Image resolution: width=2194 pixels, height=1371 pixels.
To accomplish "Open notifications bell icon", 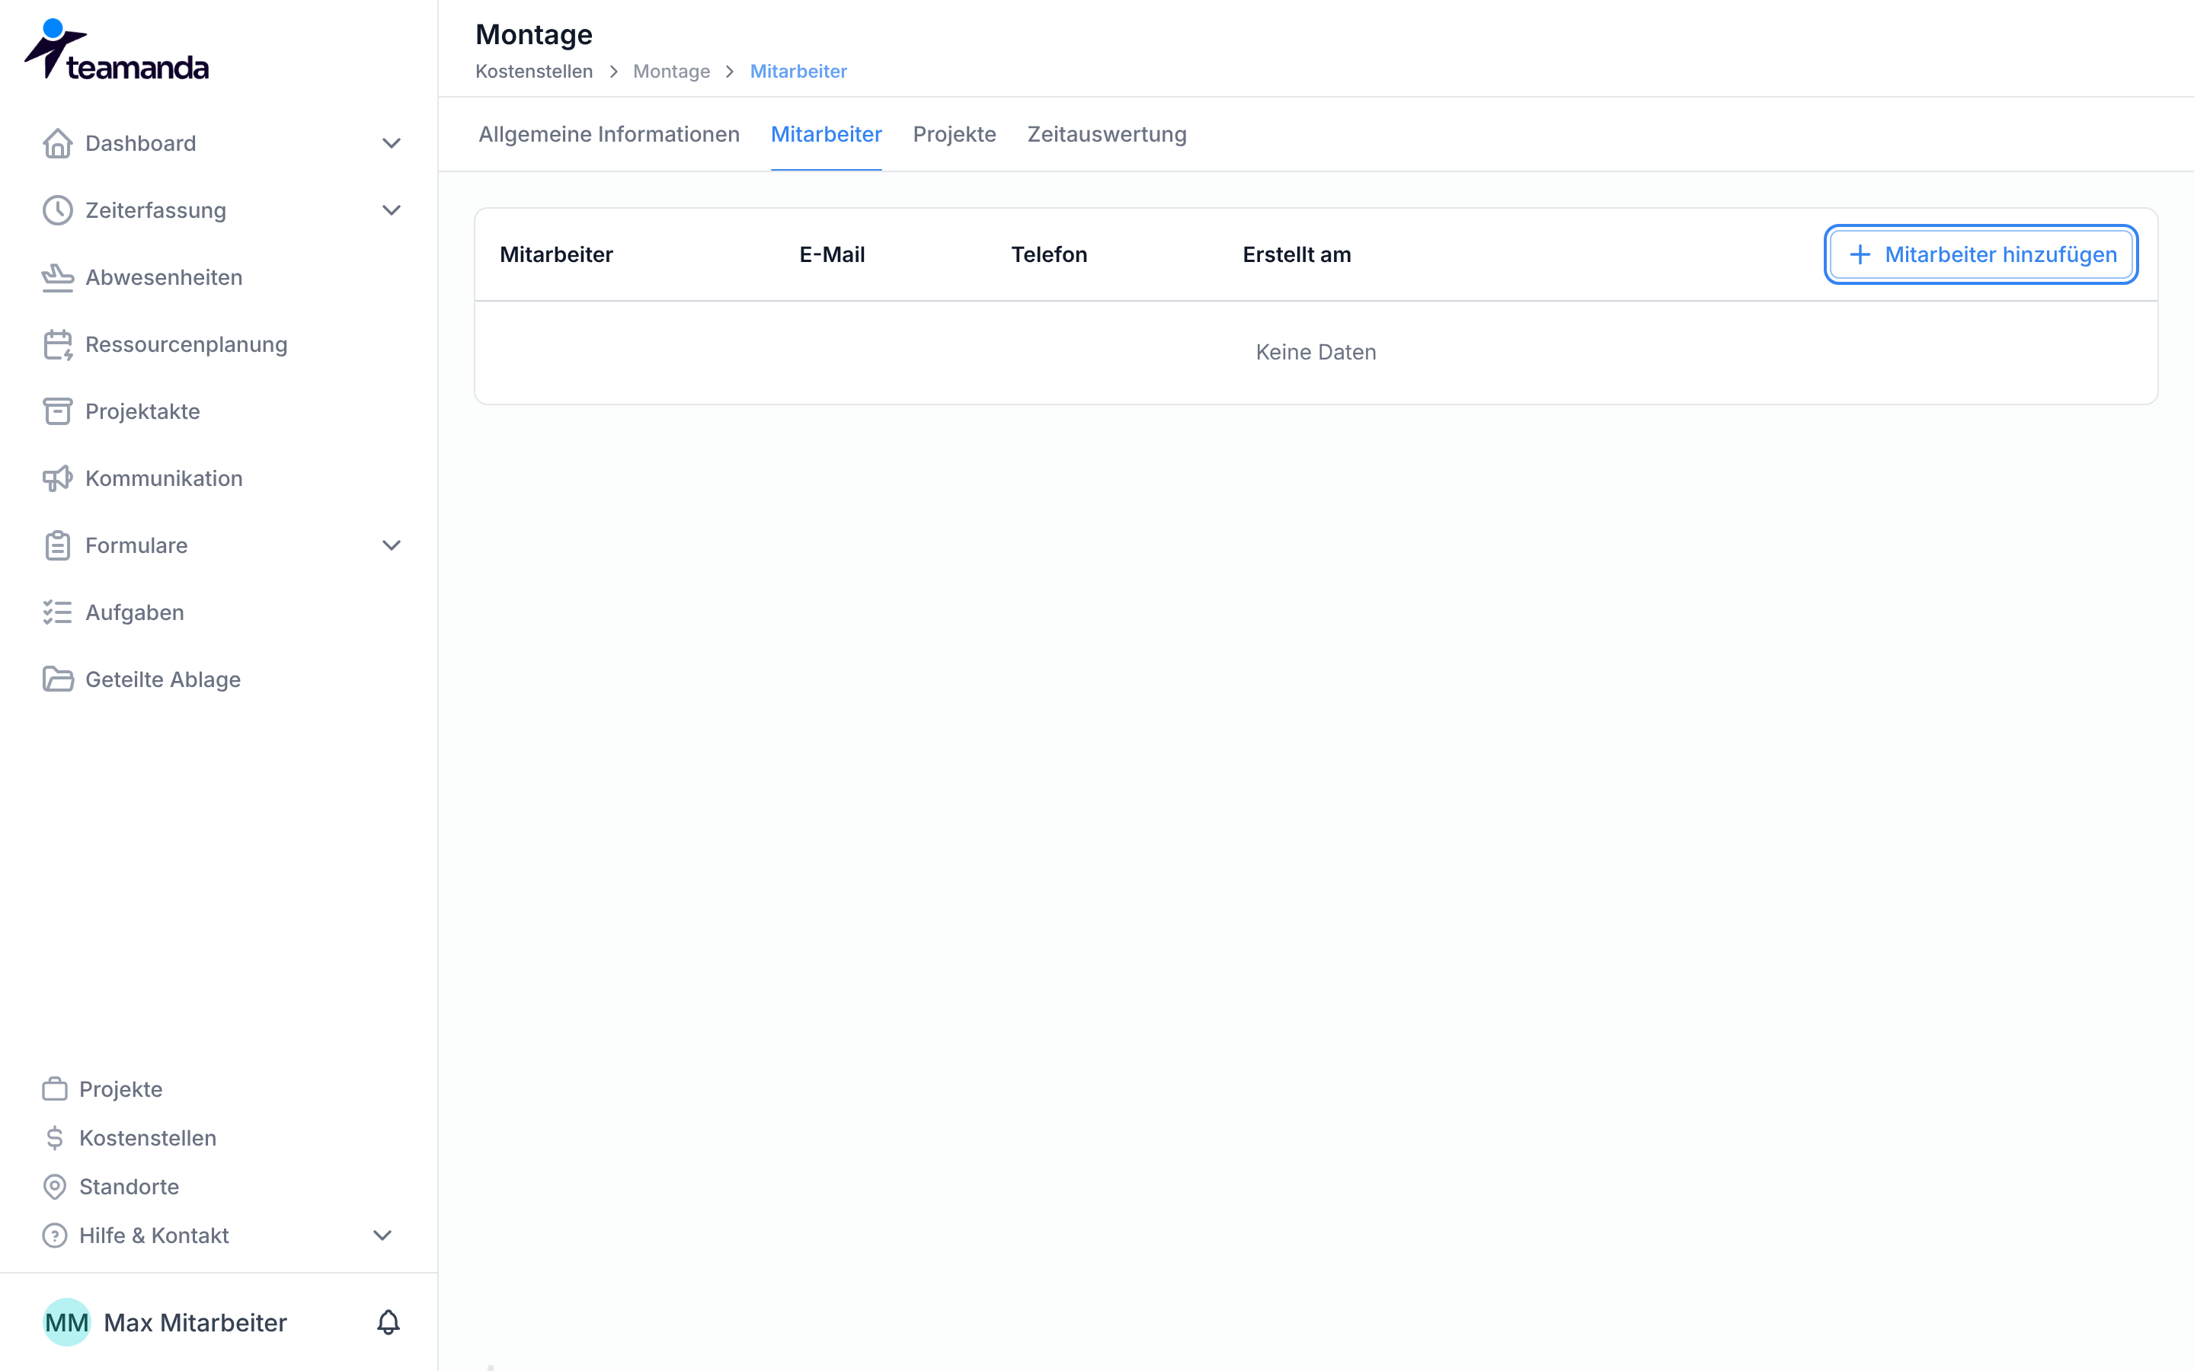I will (388, 1323).
